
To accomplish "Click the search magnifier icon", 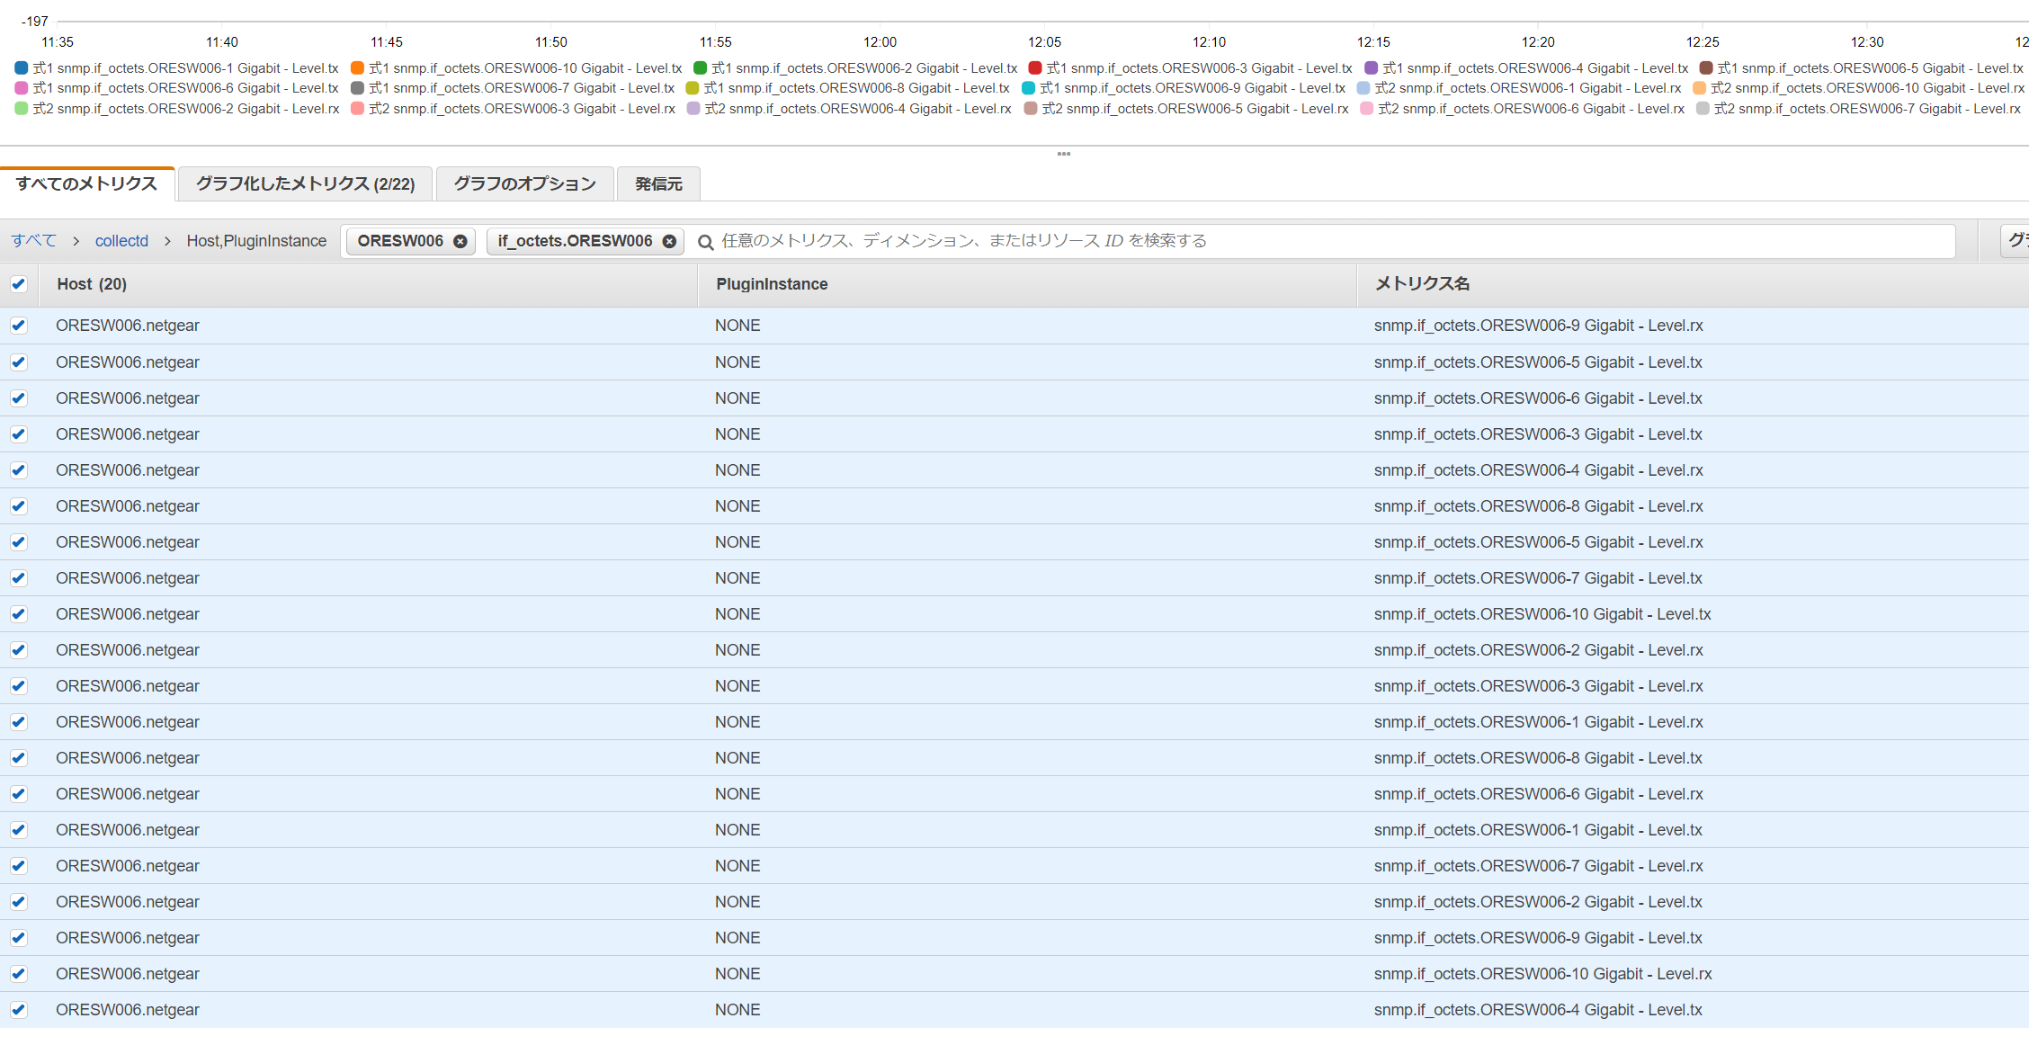I will click(706, 242).
